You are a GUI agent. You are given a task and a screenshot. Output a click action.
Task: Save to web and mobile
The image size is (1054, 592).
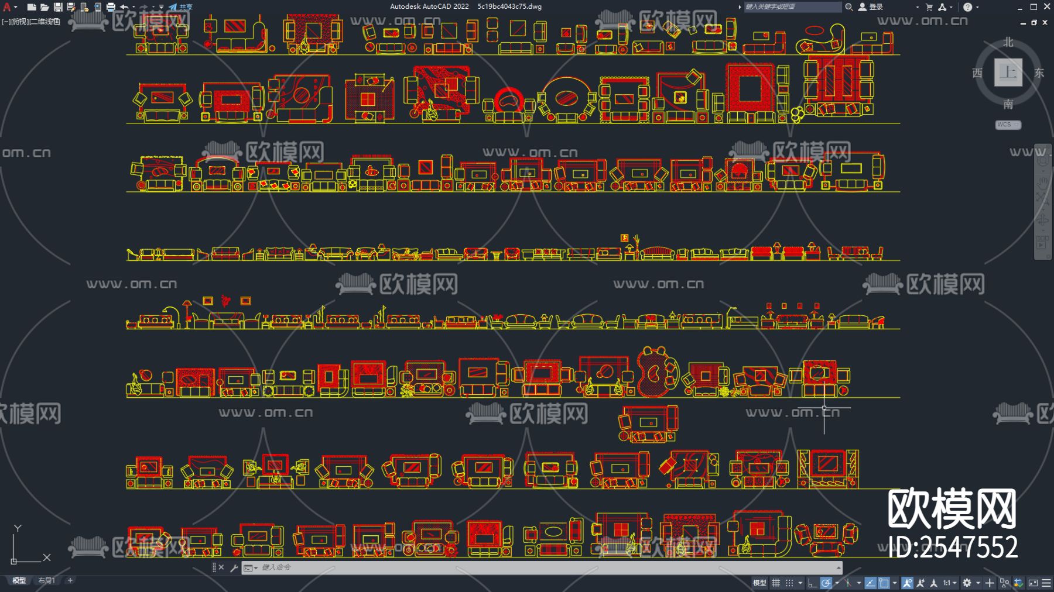click(x=97, y=7)
